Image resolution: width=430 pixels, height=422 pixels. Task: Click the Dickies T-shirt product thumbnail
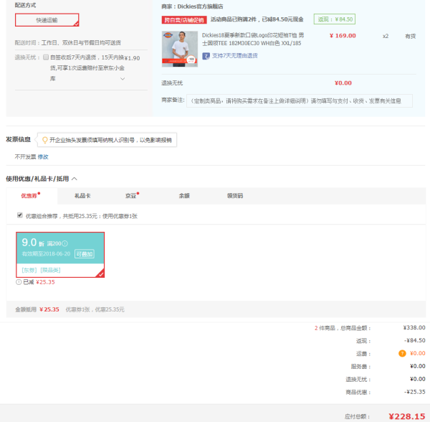pyautogui.click(x=180, y=49)
